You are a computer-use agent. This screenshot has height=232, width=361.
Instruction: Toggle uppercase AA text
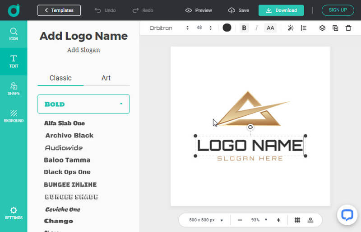click(x=270, y=28)
